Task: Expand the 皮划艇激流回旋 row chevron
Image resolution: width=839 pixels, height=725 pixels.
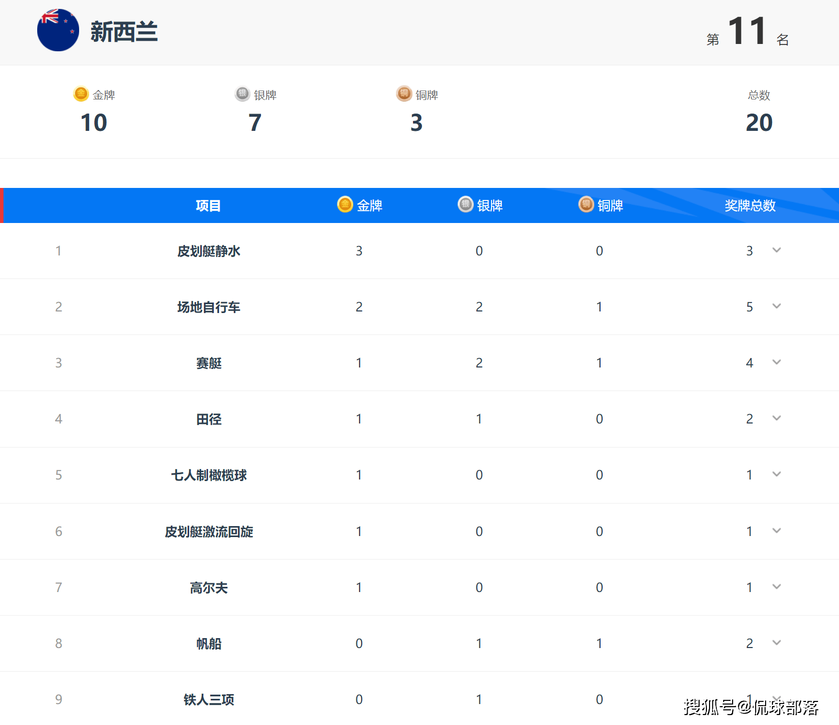Action: pos(777,531)
